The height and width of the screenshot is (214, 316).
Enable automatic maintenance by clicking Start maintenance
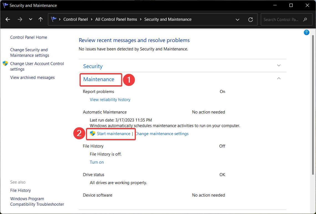pos(114,133)
